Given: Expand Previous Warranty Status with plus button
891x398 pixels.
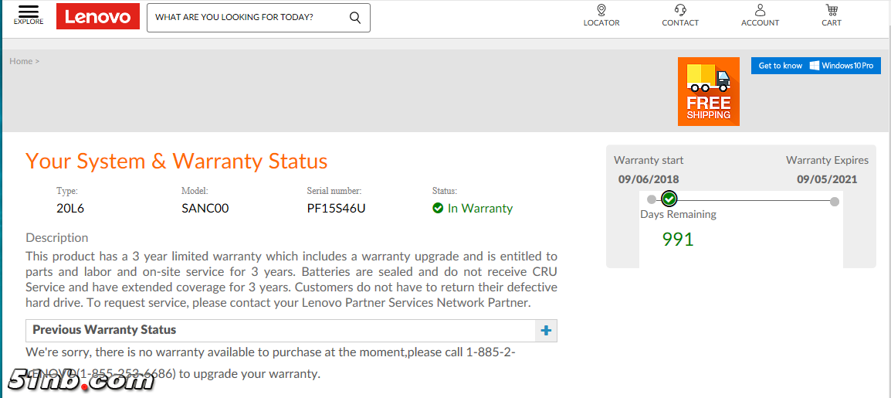Looking at the screenshot, I should click(x=546, y=331).
